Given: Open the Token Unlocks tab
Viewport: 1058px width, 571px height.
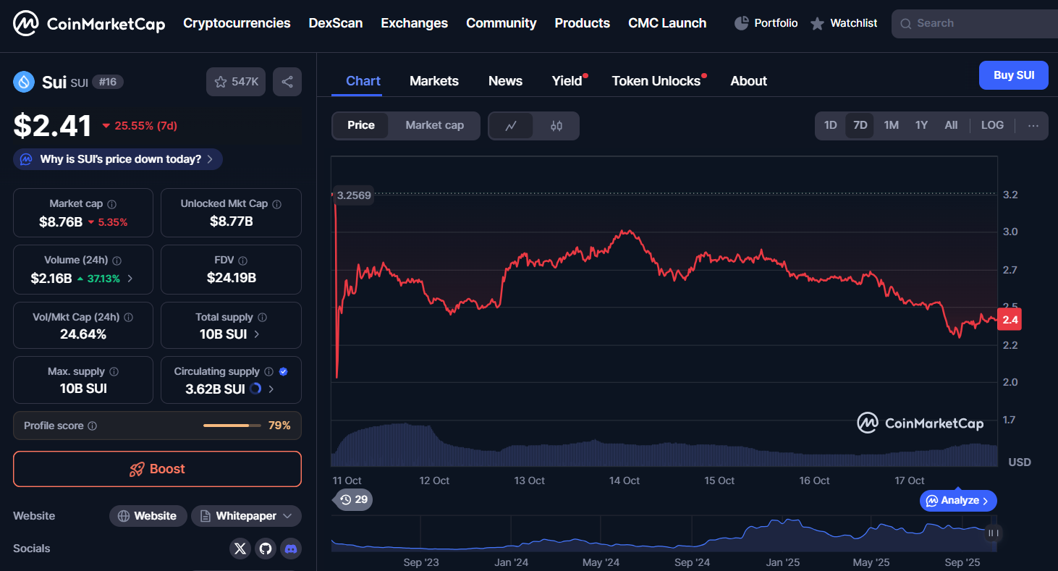Looking at the screenshot, I should [656, 81].
